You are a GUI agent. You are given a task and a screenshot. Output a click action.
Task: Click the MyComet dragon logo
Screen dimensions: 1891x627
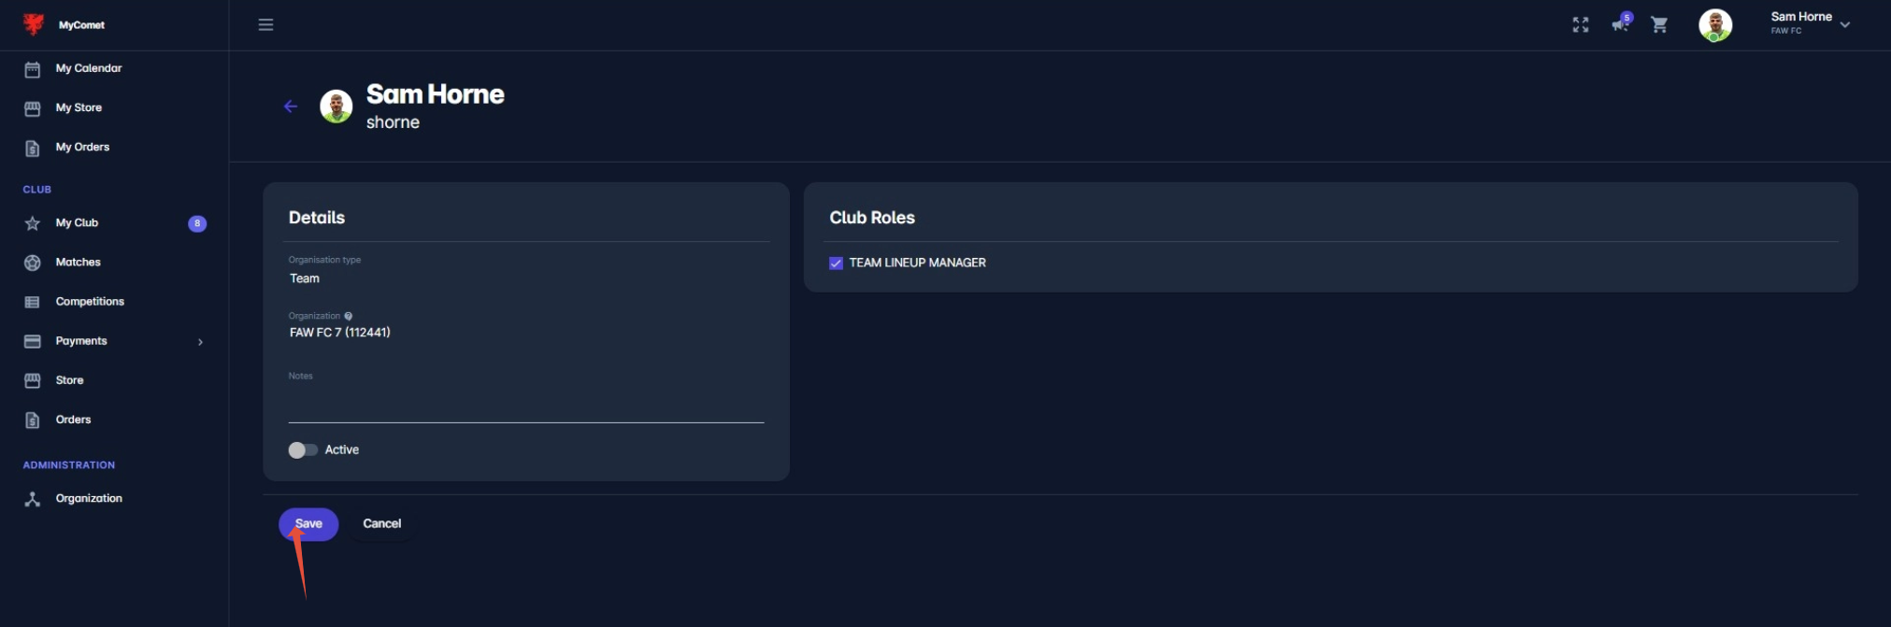34,24
